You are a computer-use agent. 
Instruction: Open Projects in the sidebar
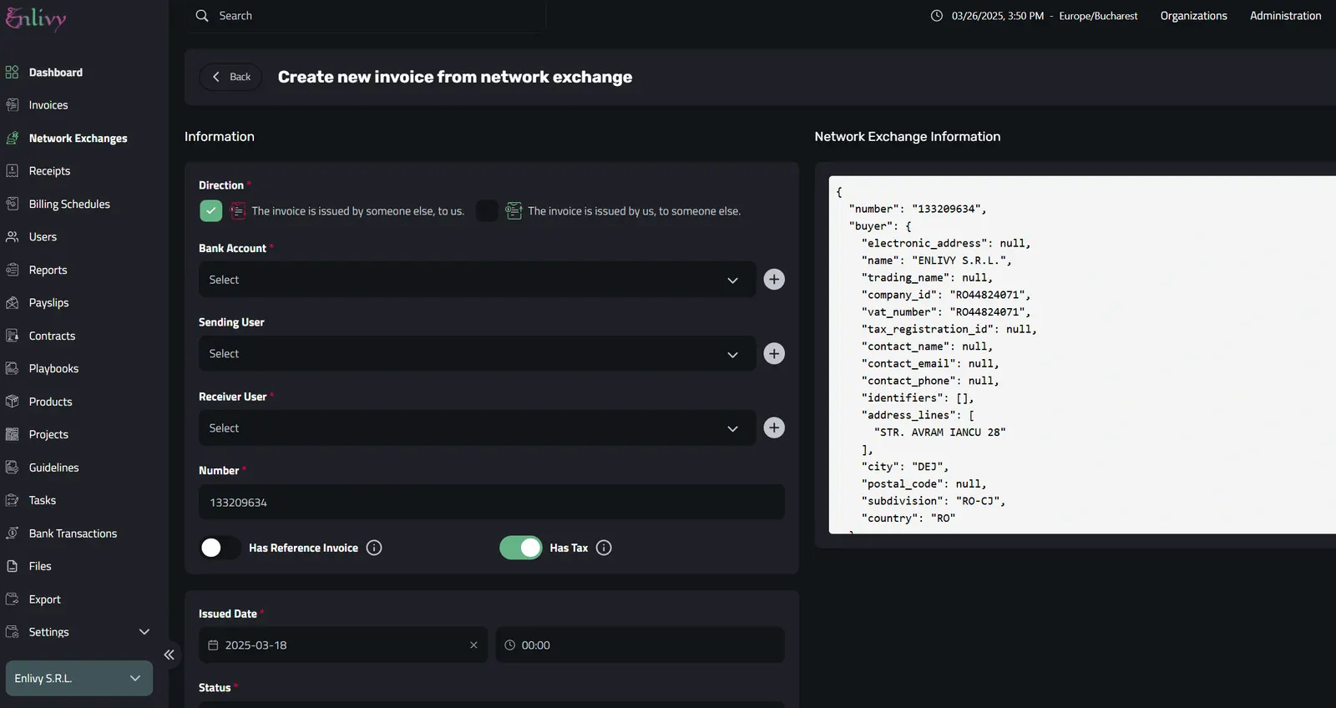[x=48, y=435]
